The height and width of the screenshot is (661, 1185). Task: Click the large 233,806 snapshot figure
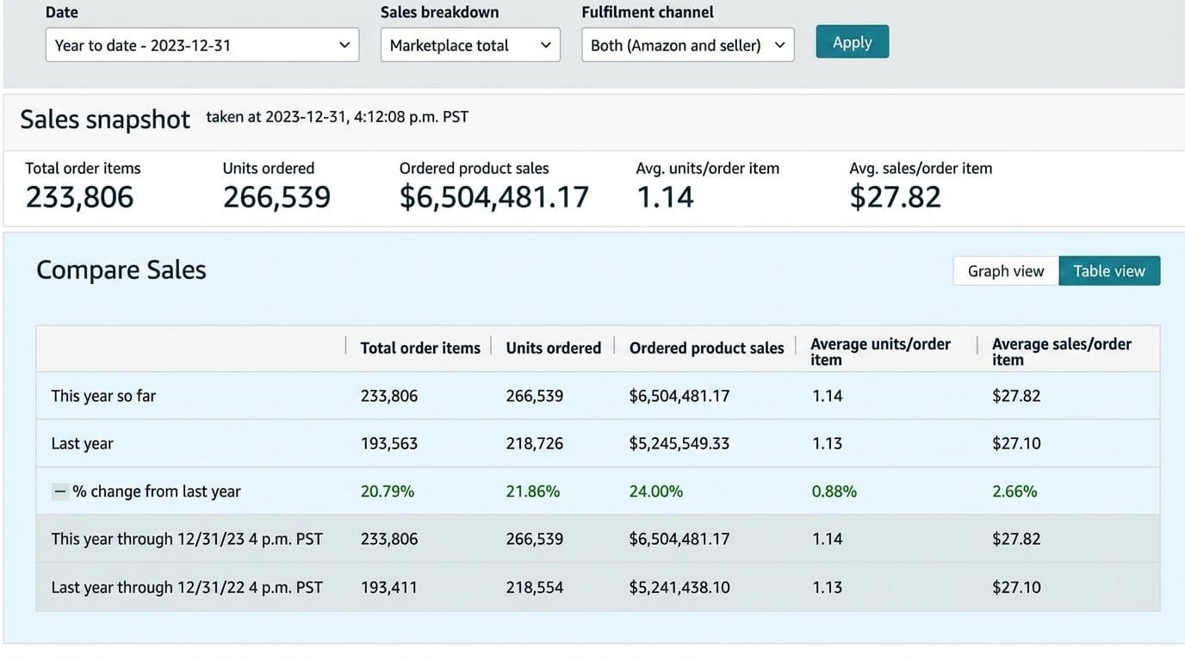[x=79, y=197]
